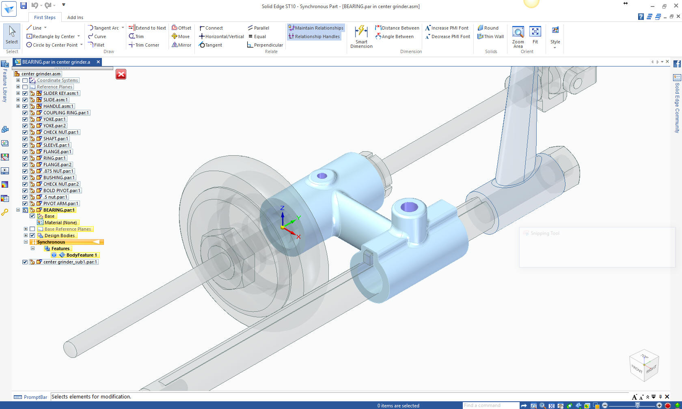Expand the HANDLE.asm:1 node
Viewport: 682px width, 409px height.
pyautogui.click(x=18, y=106)
